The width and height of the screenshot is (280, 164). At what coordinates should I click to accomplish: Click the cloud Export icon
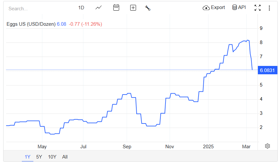coord(206,8)
